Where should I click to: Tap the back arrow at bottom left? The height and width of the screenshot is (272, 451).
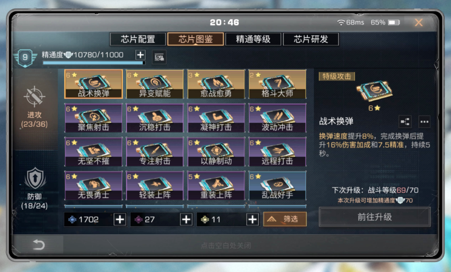[39, 245]
